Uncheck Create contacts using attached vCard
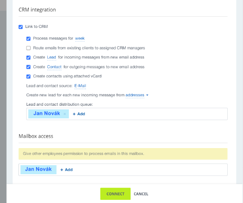243x203 pixels. pyautogui.click(x=28, y=77)
